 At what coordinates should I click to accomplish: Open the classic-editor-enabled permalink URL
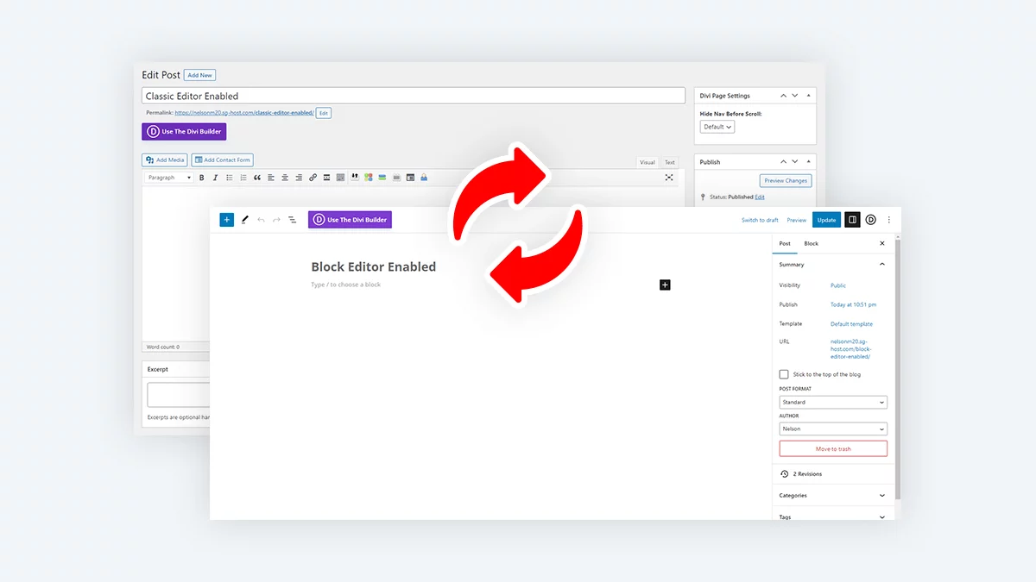[x=244, y=113]
